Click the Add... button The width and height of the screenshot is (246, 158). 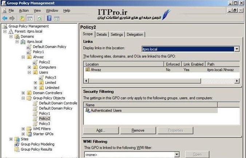[x=101, y=130]
